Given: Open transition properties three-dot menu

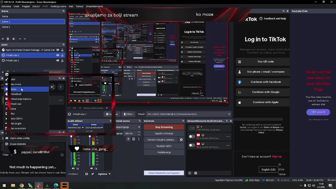Looking at the screenshot, I should (x=139, y=139).
